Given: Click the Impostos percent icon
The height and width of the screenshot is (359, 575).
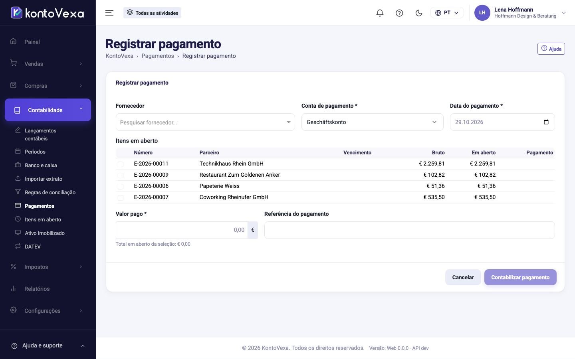Looking at the screenshot, I should (x=13, y=266).
